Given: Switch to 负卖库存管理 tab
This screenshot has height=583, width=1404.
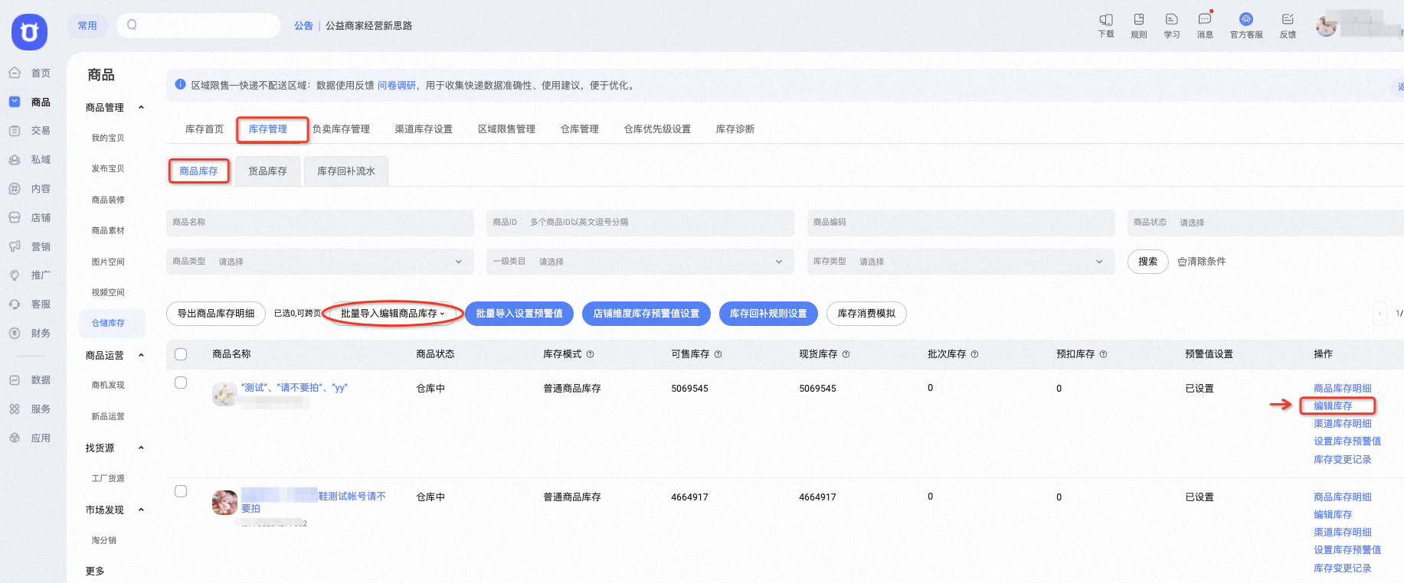Looking at the screenshot, I should (341, 129).
